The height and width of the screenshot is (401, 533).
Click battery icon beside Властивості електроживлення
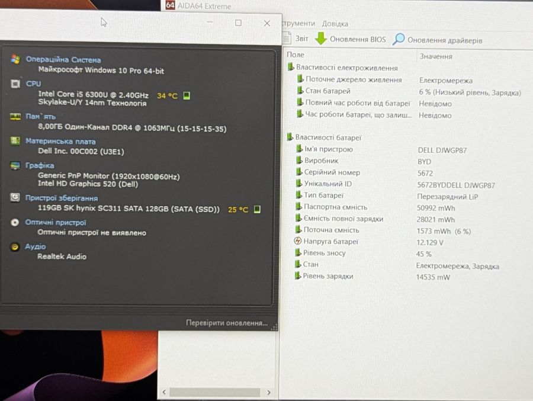click(291, 67)
